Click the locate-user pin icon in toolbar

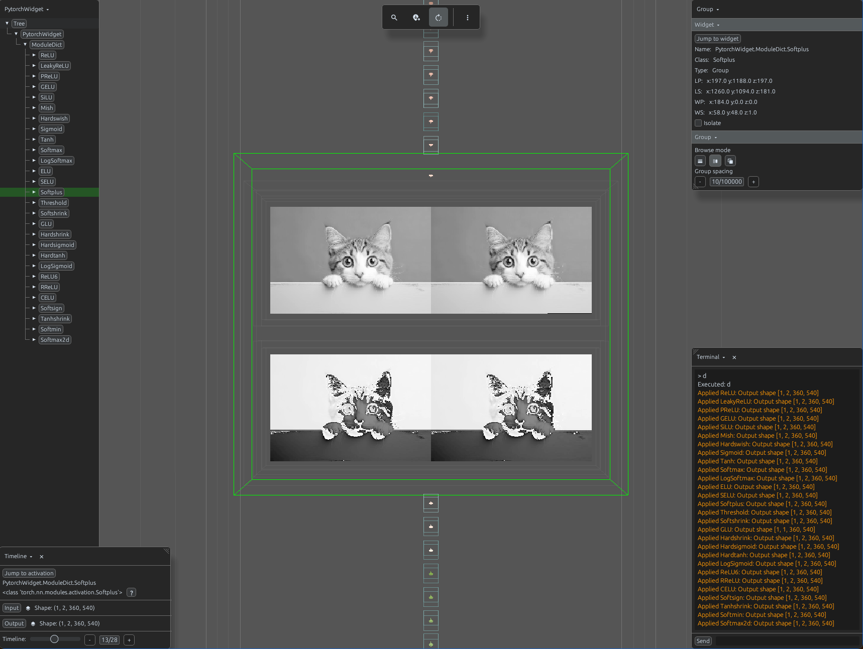pyautogui.click(x=416, y=18)
